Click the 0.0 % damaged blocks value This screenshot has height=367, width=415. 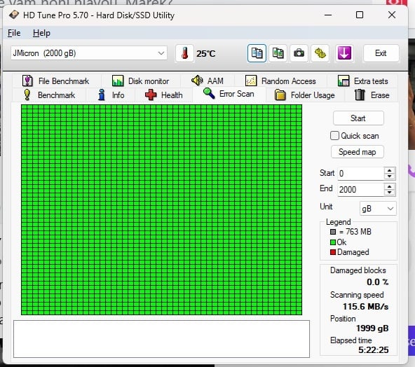[x=377, y=282]
